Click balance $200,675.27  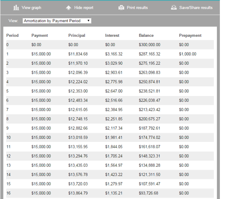pyautogui.click(x=149, y=119)
